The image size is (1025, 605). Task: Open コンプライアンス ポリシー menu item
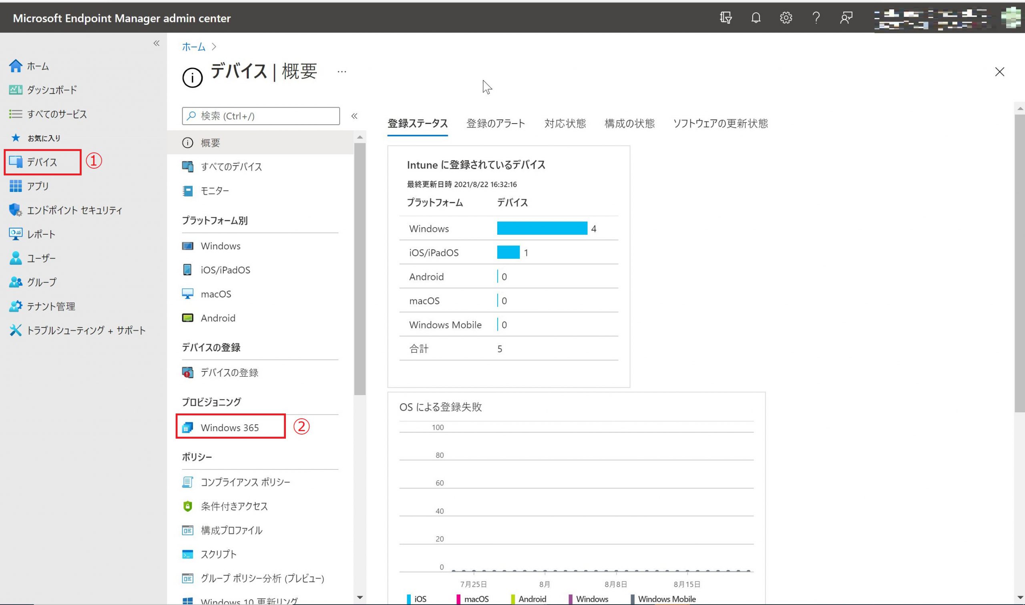tap(245, 482)
